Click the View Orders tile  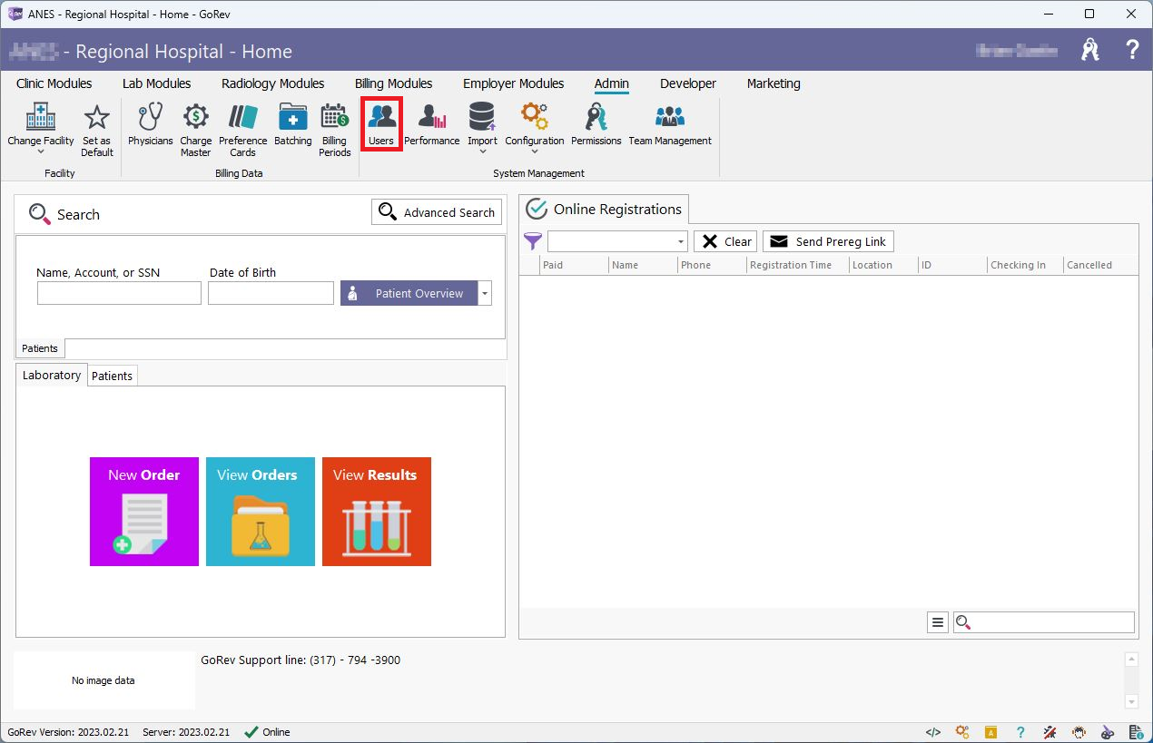(x=261, y=512)
